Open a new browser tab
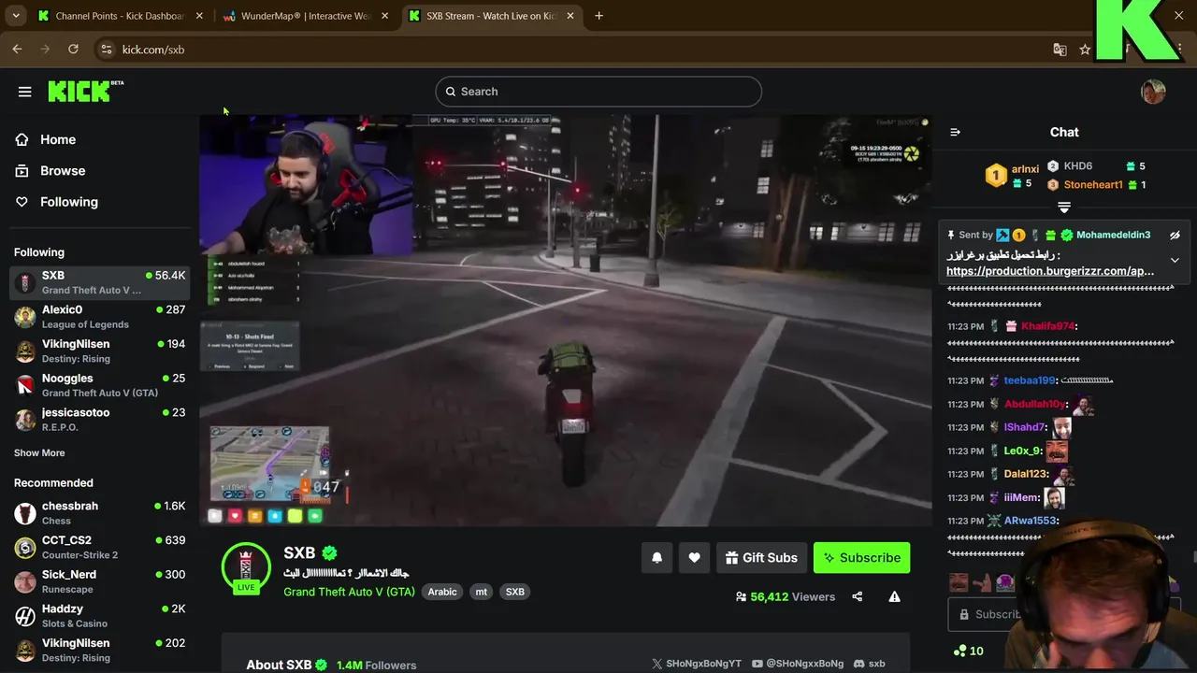Screen dimensions: 1197x673 point(598,16)
